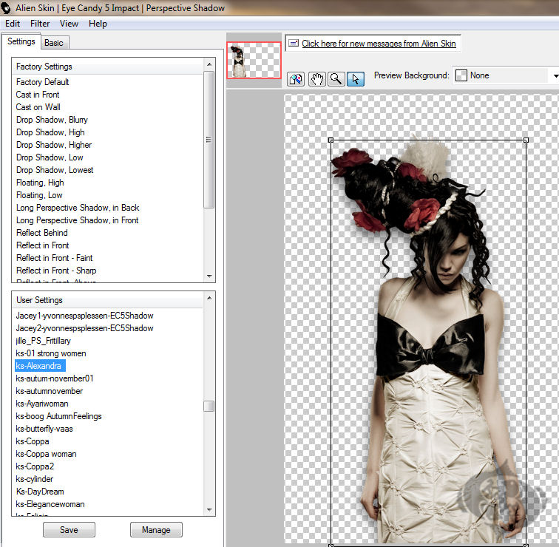
Task: Click the message icon beside Alien Skin link
Action: coord(294,44)
